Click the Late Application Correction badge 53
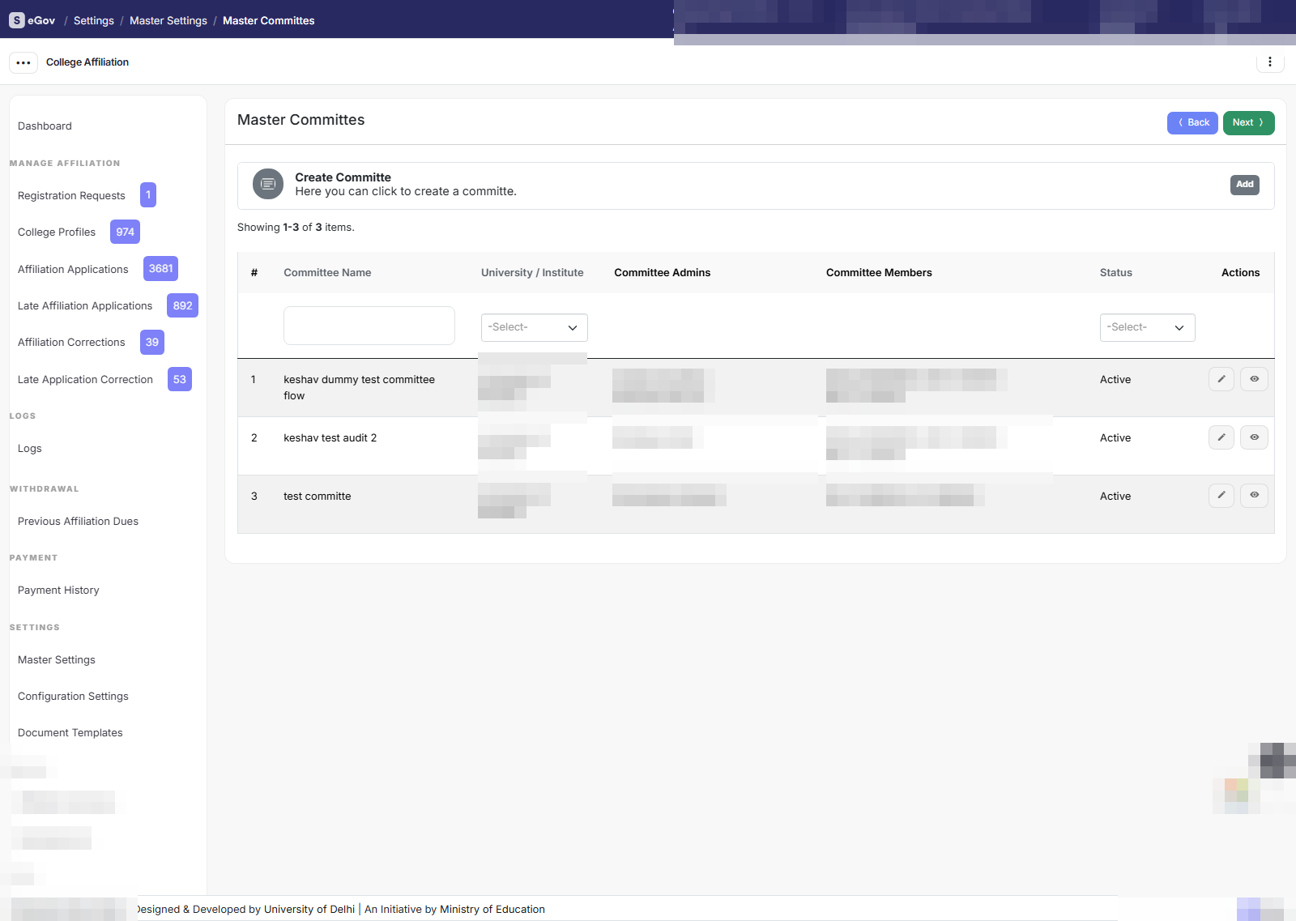The height and width of the screenshot is (921, 1296). click(180, 379)
